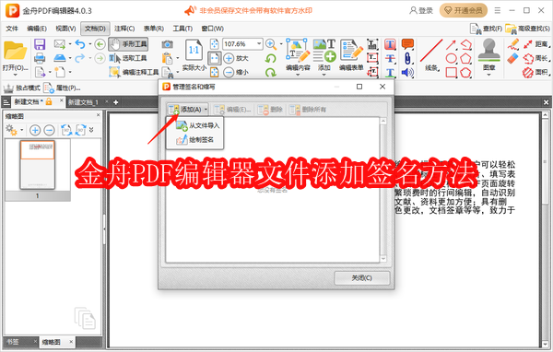The image size is (553, 352).
Task: Open the View (视图) menu
Action: pos(65,29)
